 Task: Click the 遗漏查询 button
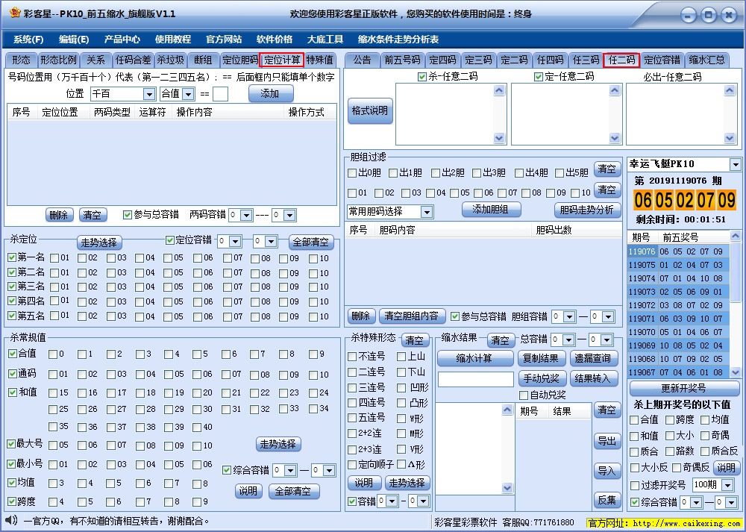coord(595,358)
